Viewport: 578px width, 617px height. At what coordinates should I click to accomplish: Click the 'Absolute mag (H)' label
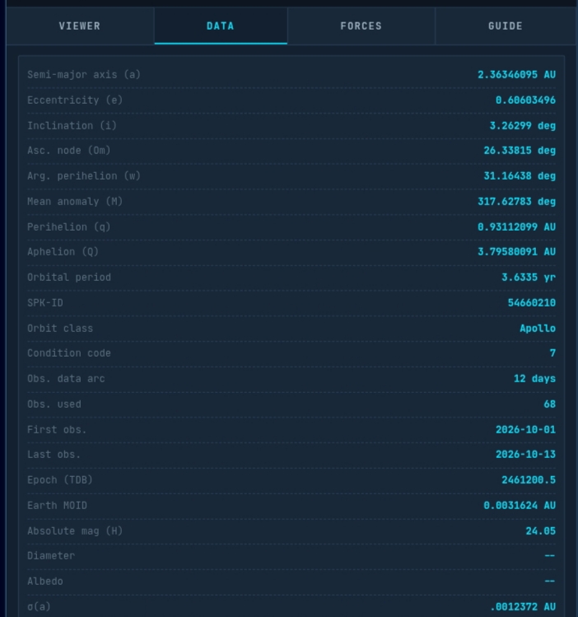point(75,531)
